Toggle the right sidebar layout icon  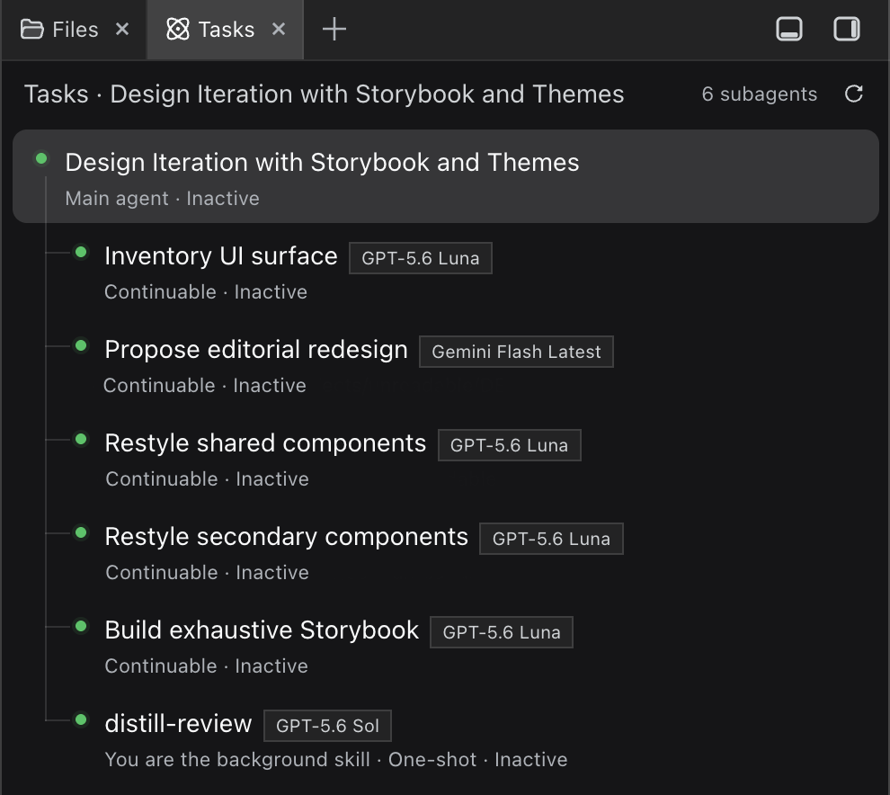coord(846,29)
